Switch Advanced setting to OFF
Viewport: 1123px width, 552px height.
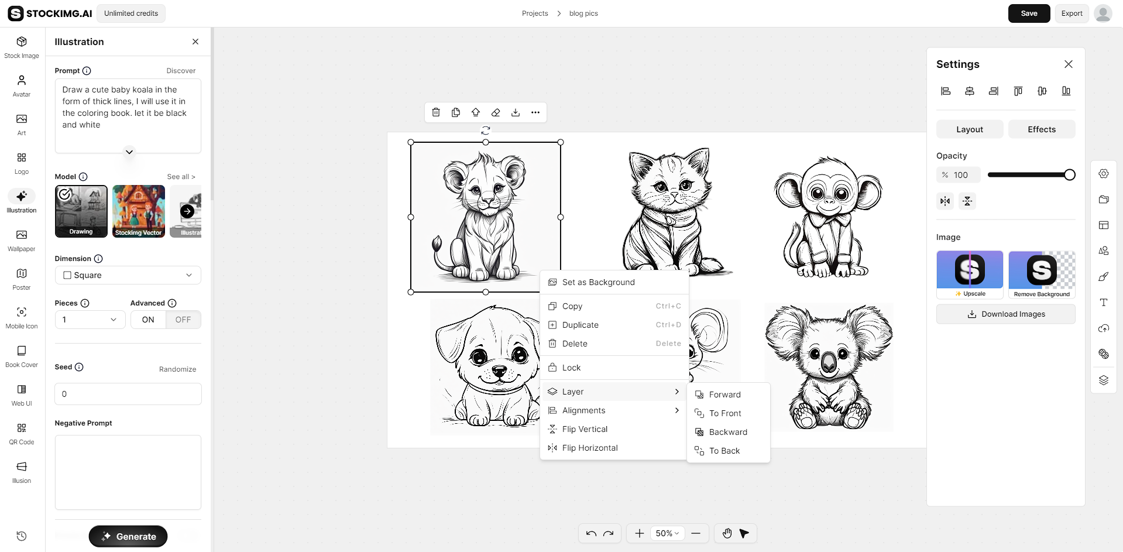[x=183, y=320]
